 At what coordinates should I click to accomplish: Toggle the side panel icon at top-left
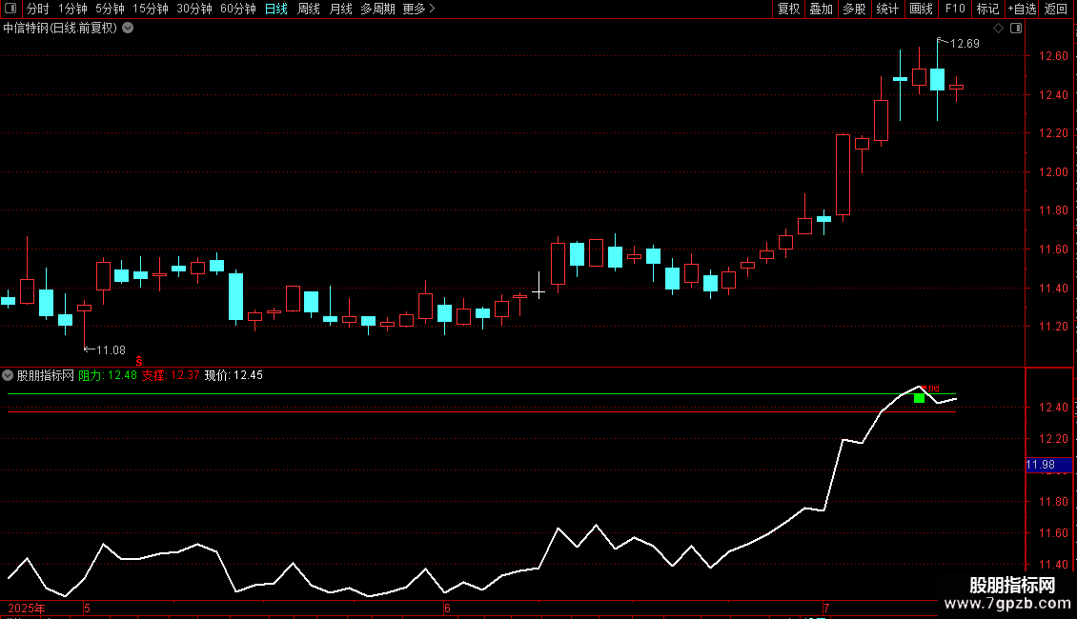[x=10, y=9]
